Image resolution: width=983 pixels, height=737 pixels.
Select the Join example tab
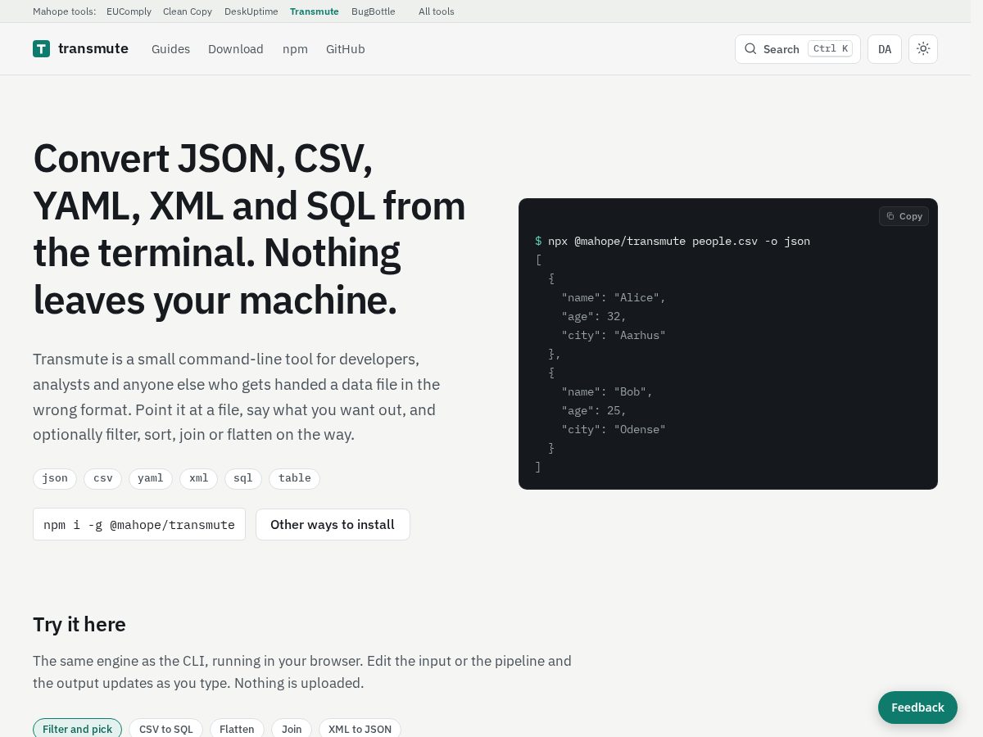292,729
